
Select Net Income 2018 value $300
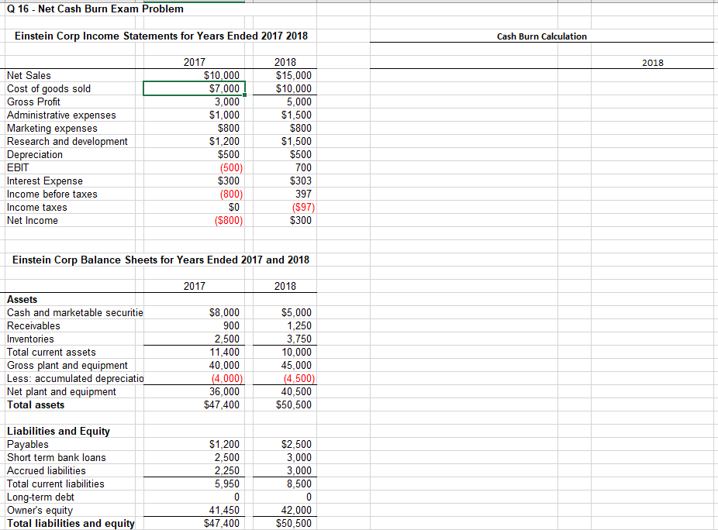pyautogui.click(x=300, y=221)
